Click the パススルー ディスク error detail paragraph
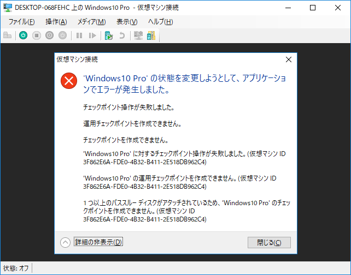 [186, 211]
